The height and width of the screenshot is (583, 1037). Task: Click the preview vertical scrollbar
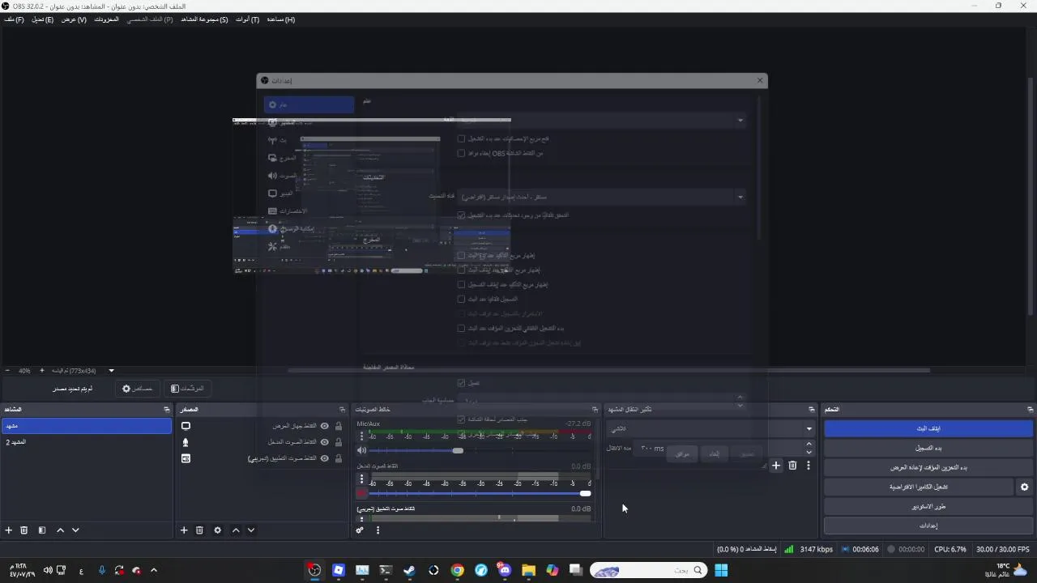click(1031, 197)
